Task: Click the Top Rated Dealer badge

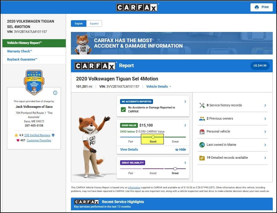Action: coord(34,82)
